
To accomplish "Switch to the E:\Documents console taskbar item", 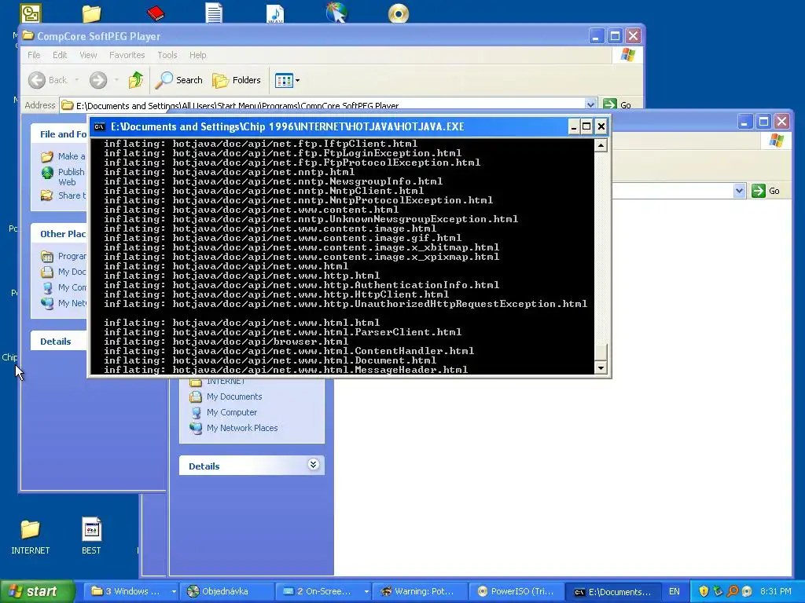I will pos(612,592).
